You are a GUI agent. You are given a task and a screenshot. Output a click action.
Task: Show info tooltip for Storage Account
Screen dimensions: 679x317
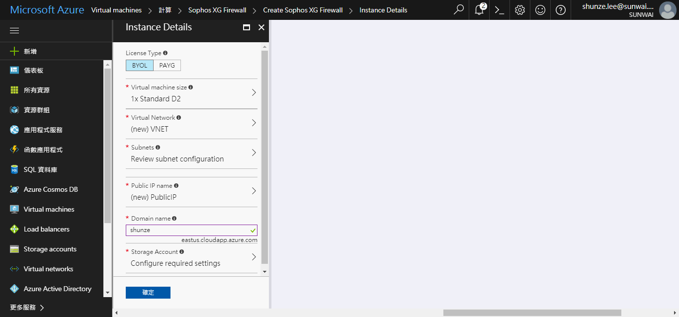point(182,252)
